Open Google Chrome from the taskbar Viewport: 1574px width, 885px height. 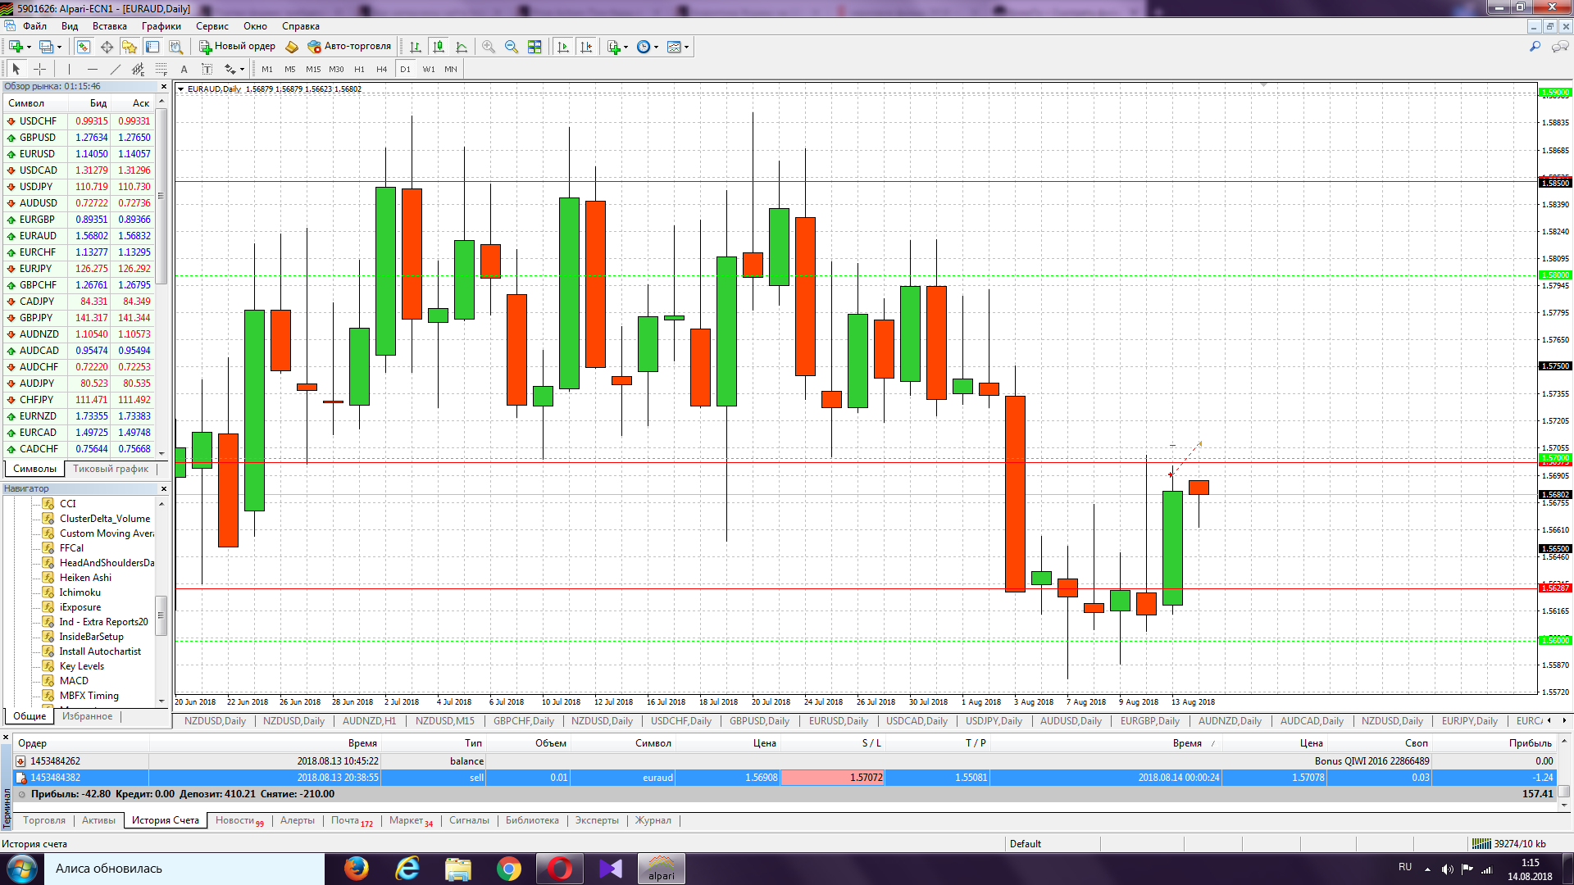click(x=508, y=869)
